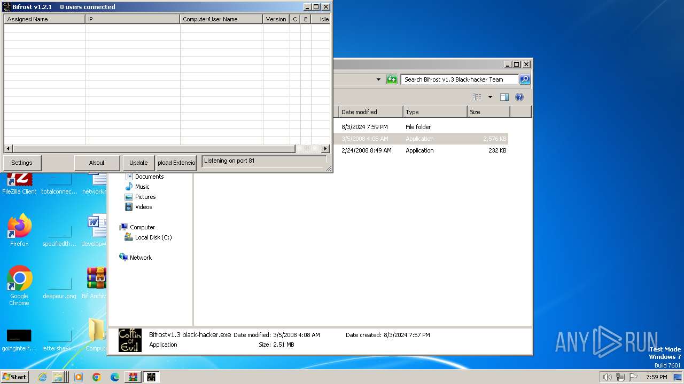This screenshot has width=684, height=384.
Task: Click the About button in Bifrost
Action: (x=97, y=163)
